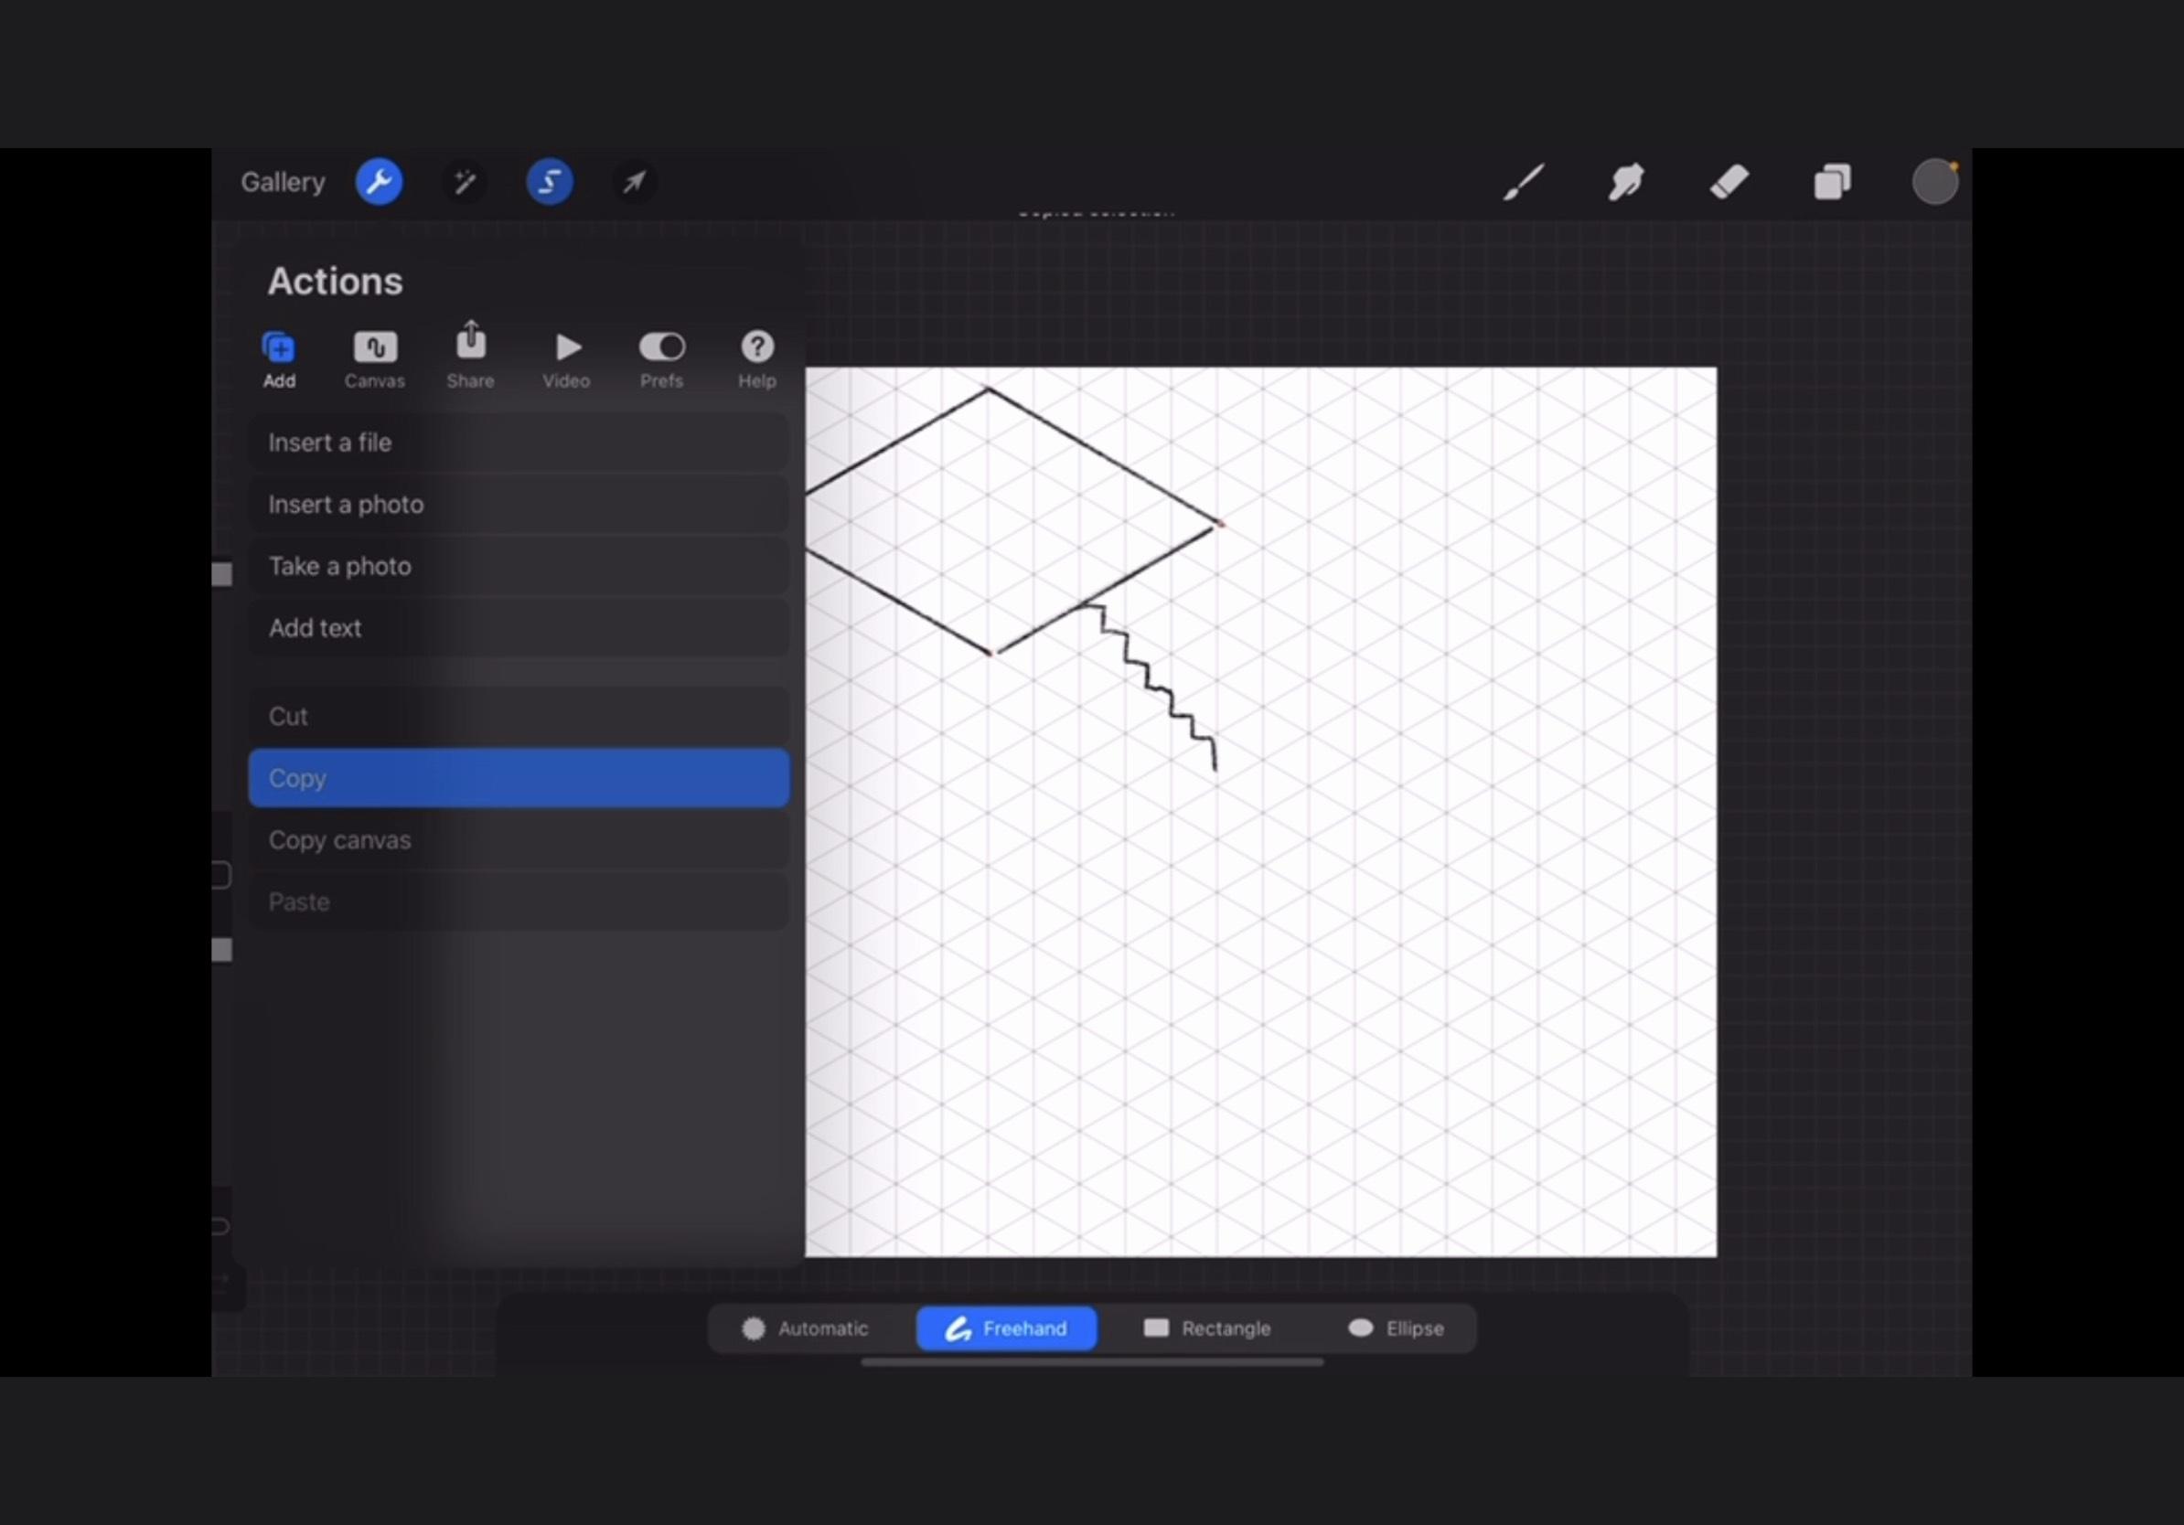This screenshot has height=1525, width=2184.
Task: Click the Actions wrench icon
Action: click(379, 183)
